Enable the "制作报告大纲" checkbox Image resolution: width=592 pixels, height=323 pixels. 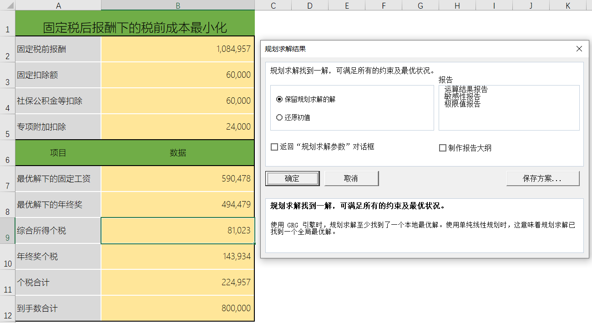point(442,146)
